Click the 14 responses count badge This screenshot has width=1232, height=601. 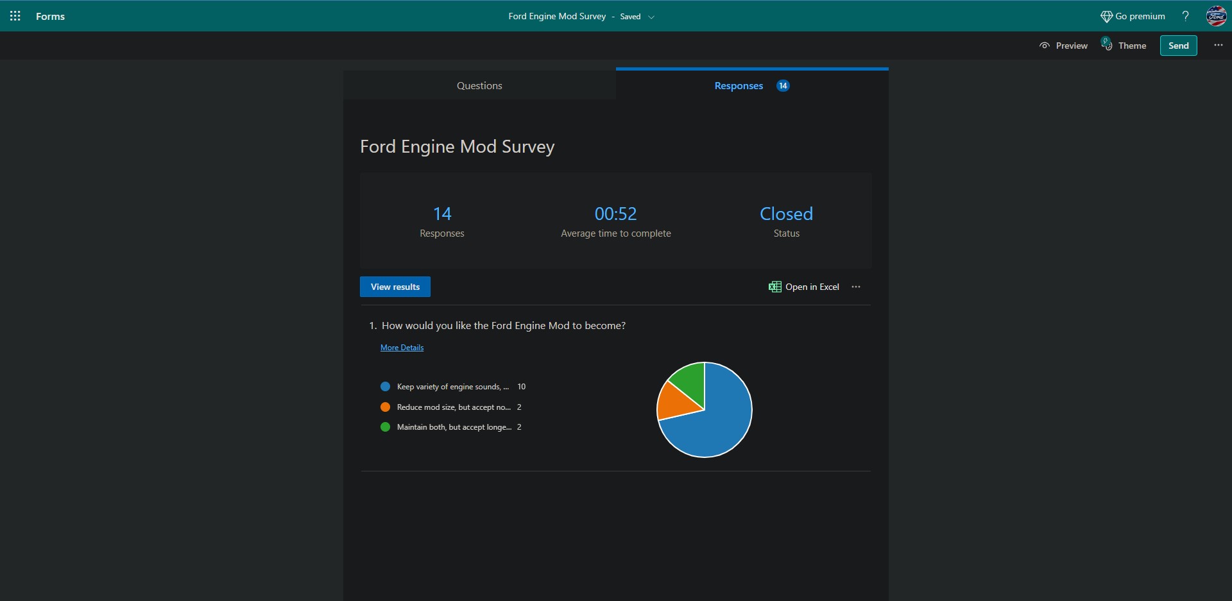783,86
